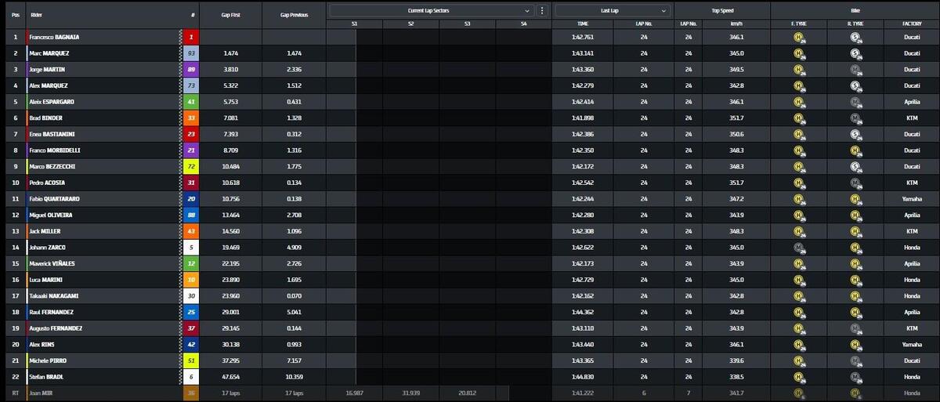Image resolution: width=940 pixels, height=402 pixels.
Task: Click Jorge Martin's purple number 89 badge
Action: coord(192,70)
